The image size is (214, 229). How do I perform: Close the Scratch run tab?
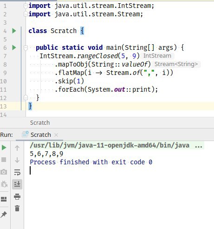tap(56, 135)
